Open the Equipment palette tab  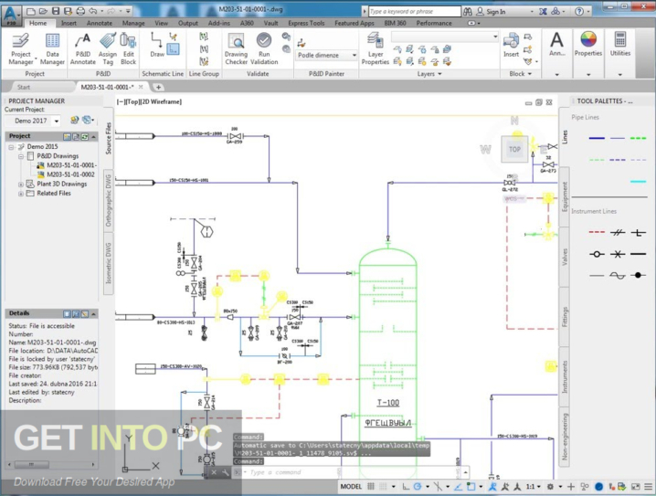(x=565, y=196)
